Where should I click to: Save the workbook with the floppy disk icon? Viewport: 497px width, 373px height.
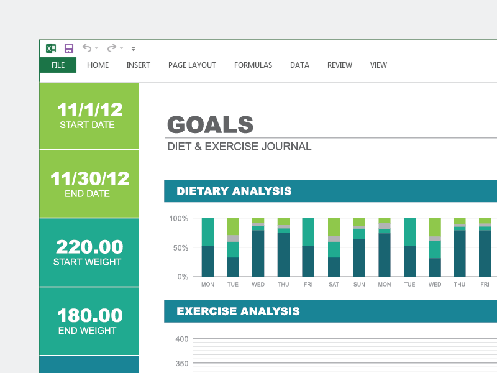[69, 48]
